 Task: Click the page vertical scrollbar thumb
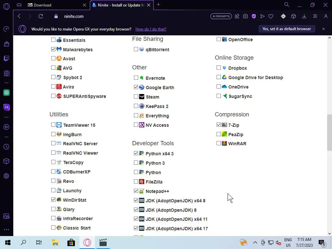(x=329, y=133)
